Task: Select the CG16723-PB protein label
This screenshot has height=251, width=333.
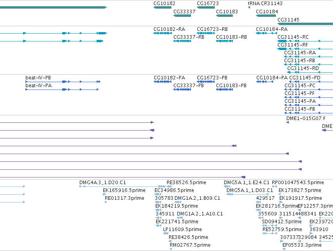Action: 212,78
